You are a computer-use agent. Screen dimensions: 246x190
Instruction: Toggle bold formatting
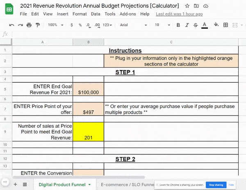(178, 25)
